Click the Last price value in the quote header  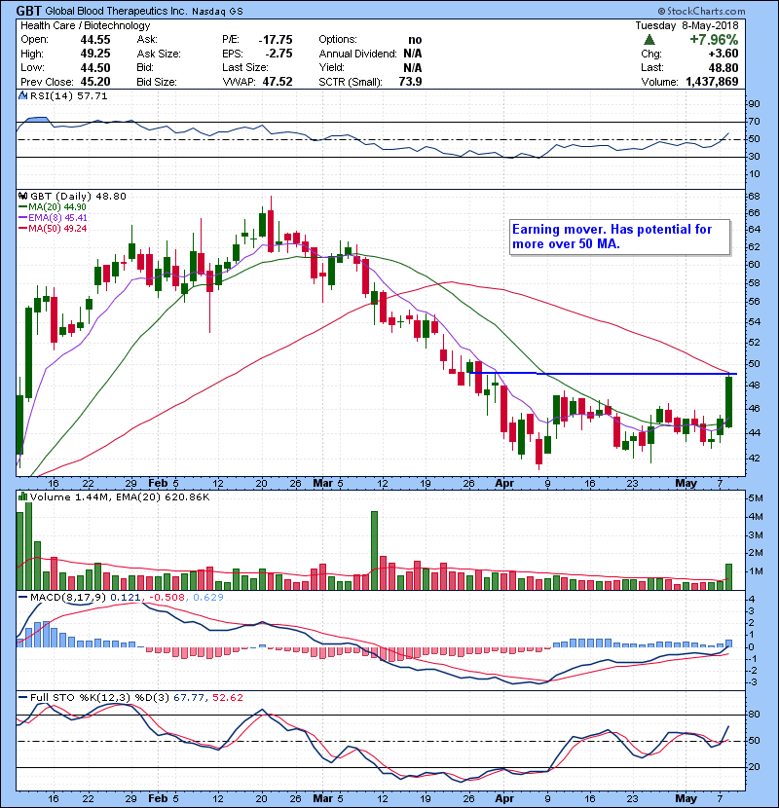[723, 67]
